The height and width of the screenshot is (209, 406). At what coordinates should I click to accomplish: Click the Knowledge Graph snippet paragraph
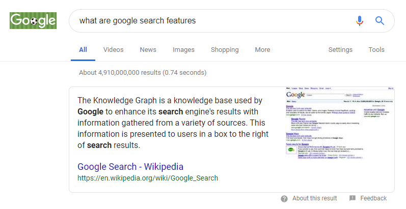pyautogui.click(x=173, y=123)
